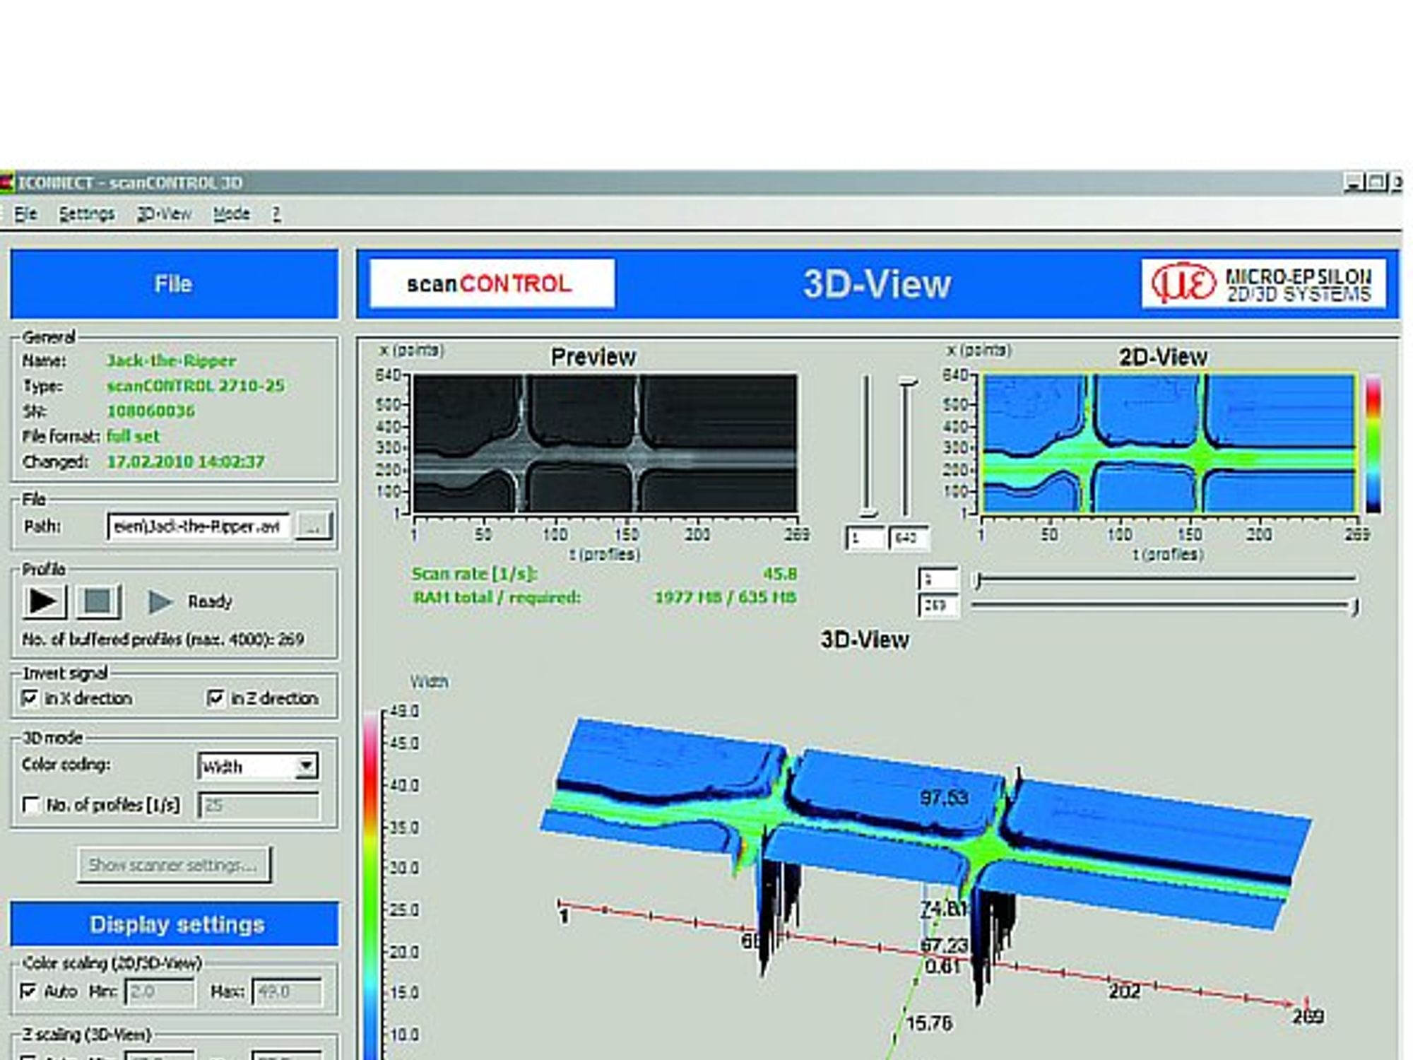Minimize the scanCONTROL 3D window
The image size is (1413, 1060).
point(1354,183)
